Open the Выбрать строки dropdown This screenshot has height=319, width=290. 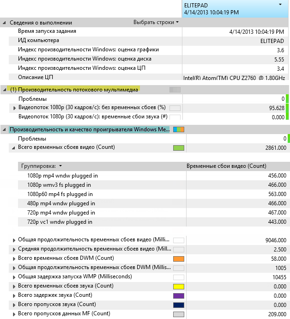click(156, 22)
